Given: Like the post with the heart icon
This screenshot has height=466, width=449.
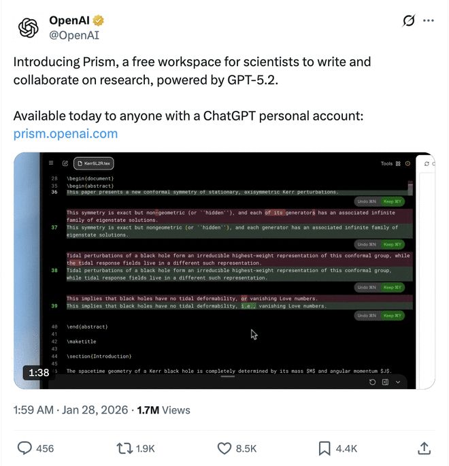Looking at the screenshot, I should click(x=224, y=448).
